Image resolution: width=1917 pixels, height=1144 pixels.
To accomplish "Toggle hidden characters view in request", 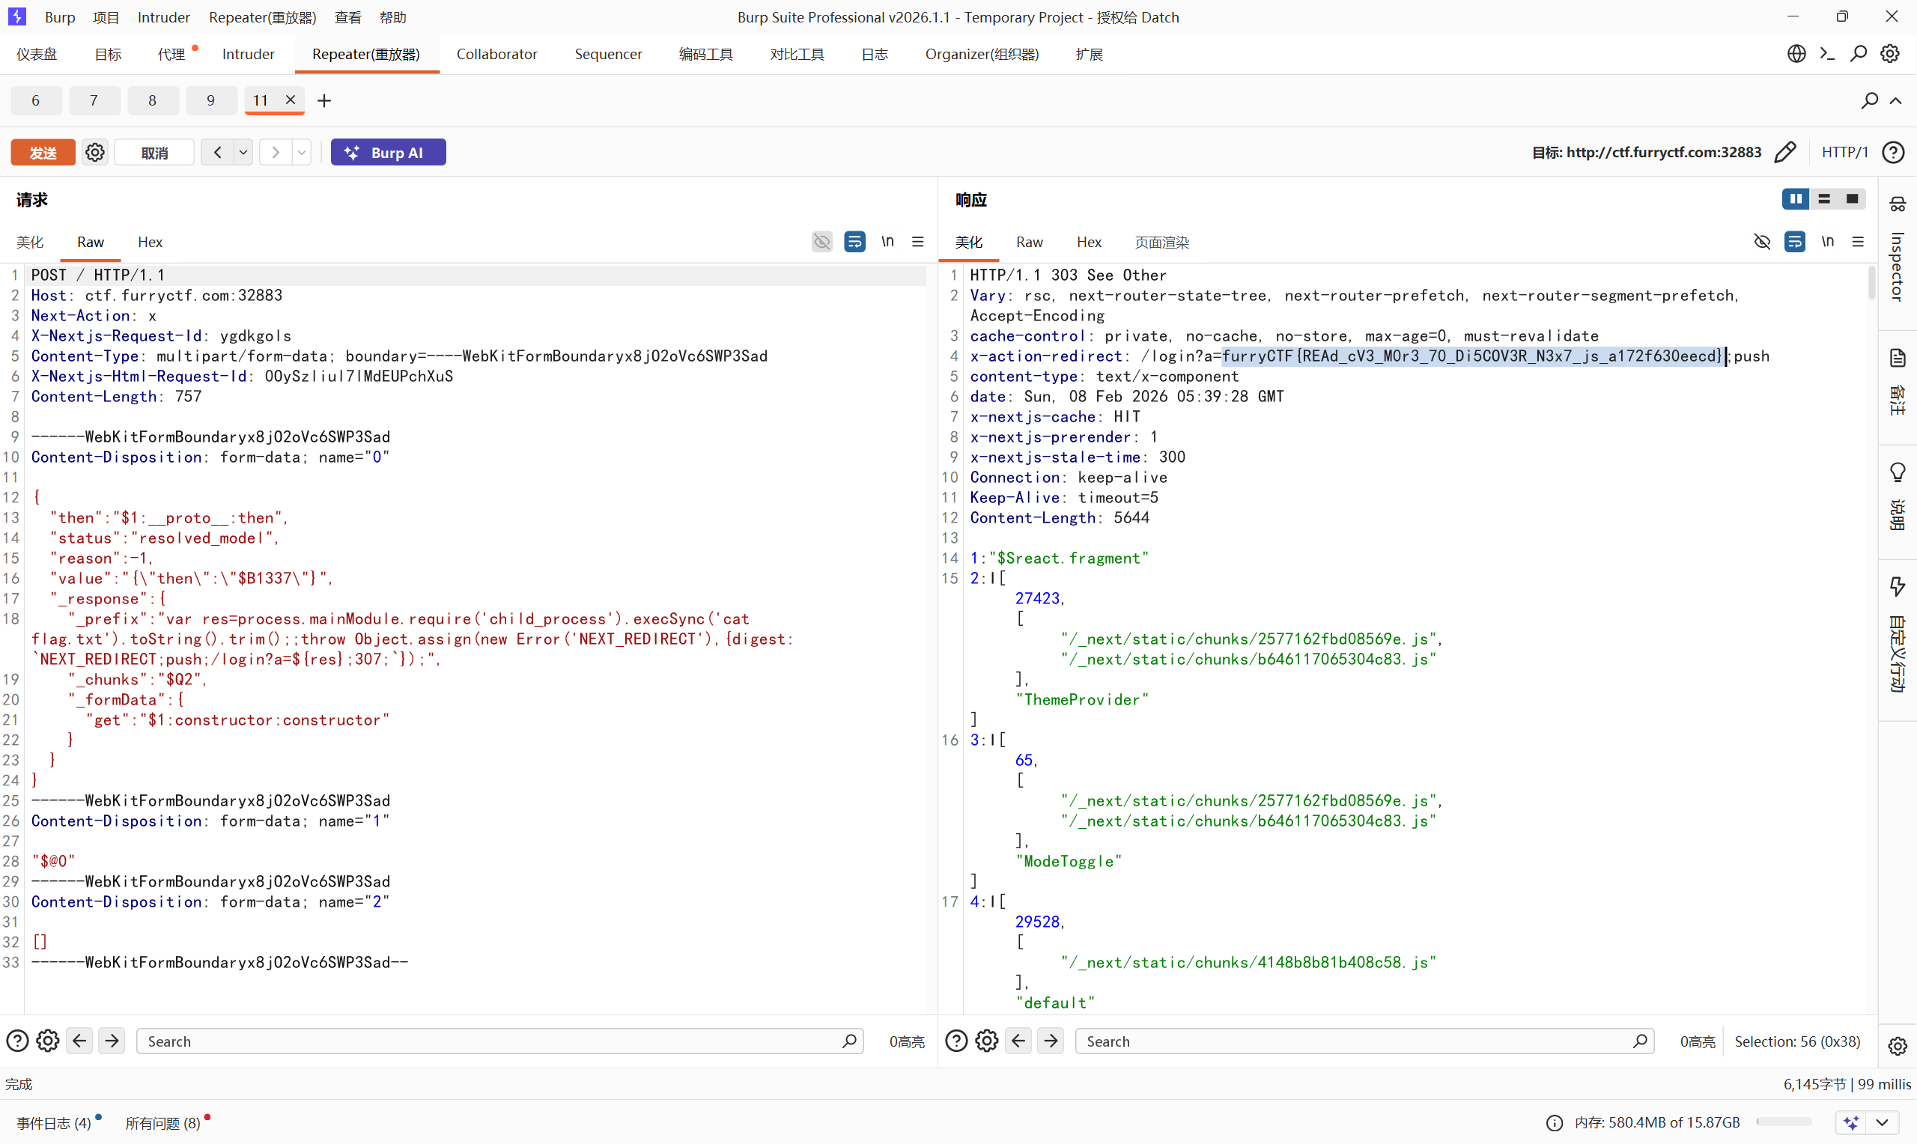I will tap(822, 242).
